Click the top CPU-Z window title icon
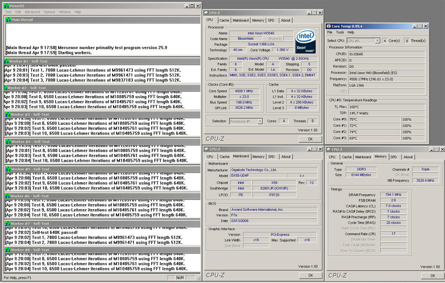445x283 pixels. pyautogui.click(x=206, y=13)
